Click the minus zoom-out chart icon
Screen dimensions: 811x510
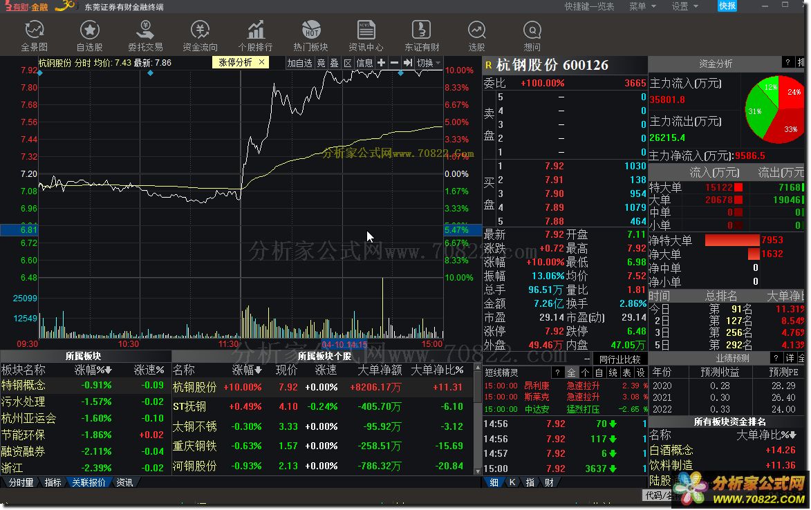pos(394,62)
